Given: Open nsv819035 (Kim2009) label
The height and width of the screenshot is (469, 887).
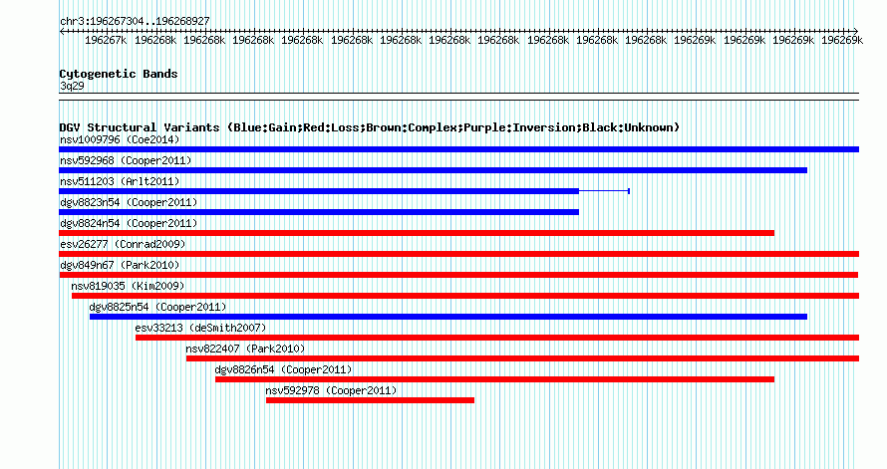Looking at the screenshot, I should 128,286.
